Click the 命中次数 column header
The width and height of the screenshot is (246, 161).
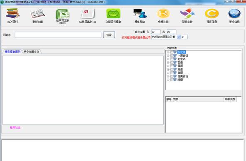pos(230,99)
